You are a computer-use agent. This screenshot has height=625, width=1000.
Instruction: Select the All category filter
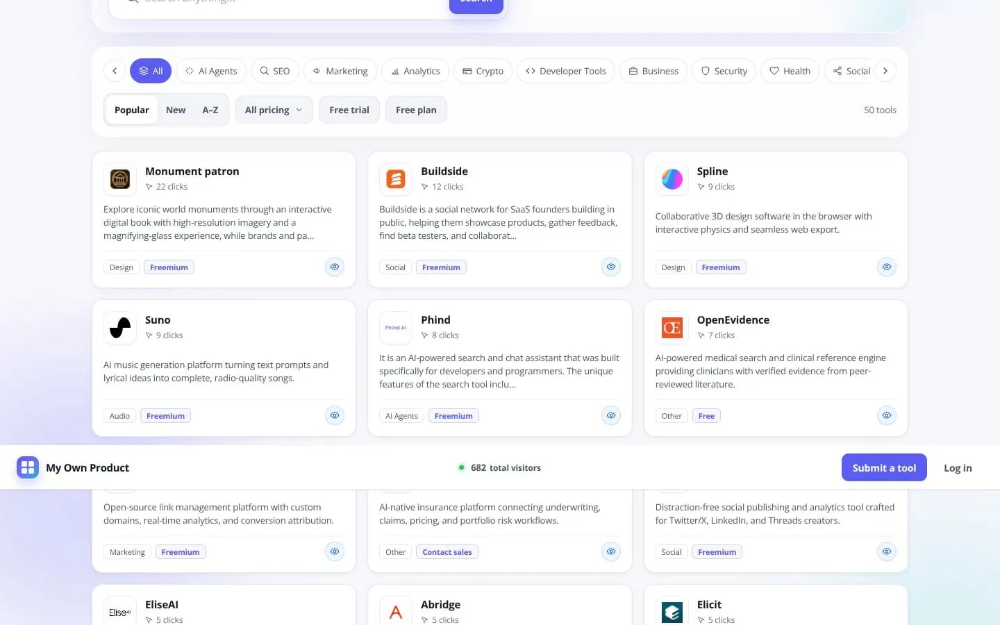coord(151,71)
